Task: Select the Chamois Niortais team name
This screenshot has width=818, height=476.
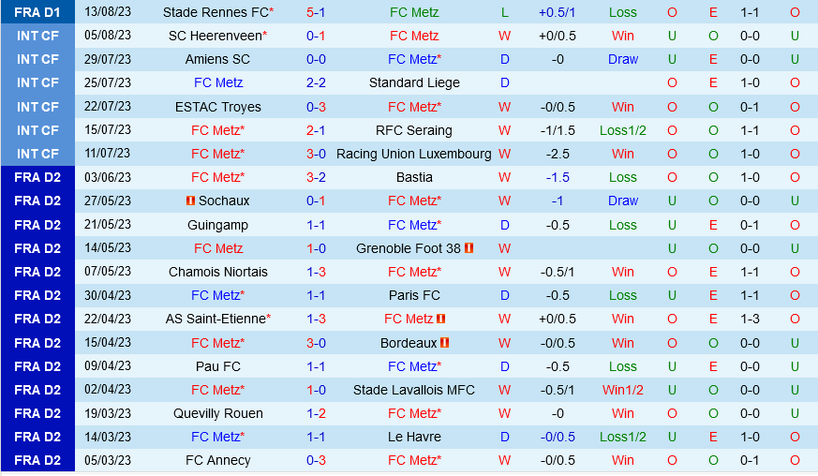Action: point(218,272)
